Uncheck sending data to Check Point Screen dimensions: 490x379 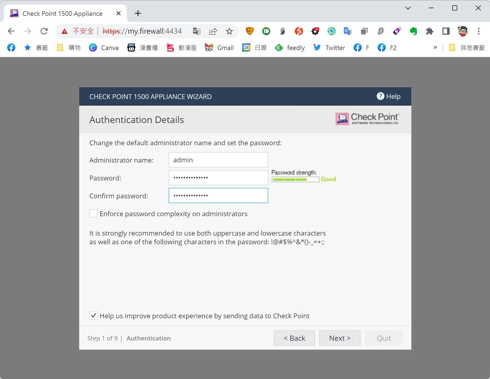pyautogui.click(x=93, y=316)
